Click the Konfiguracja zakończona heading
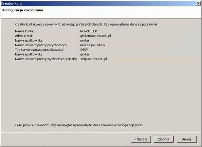Screen dimensions: 202x147 click(x=23, y=10)
